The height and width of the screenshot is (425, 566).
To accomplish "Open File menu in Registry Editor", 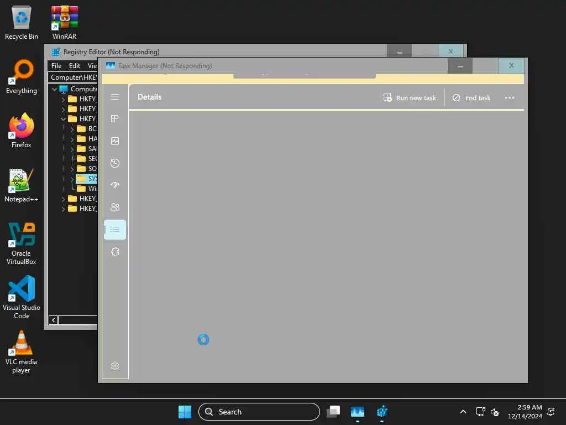I will [x=56, y=66].
